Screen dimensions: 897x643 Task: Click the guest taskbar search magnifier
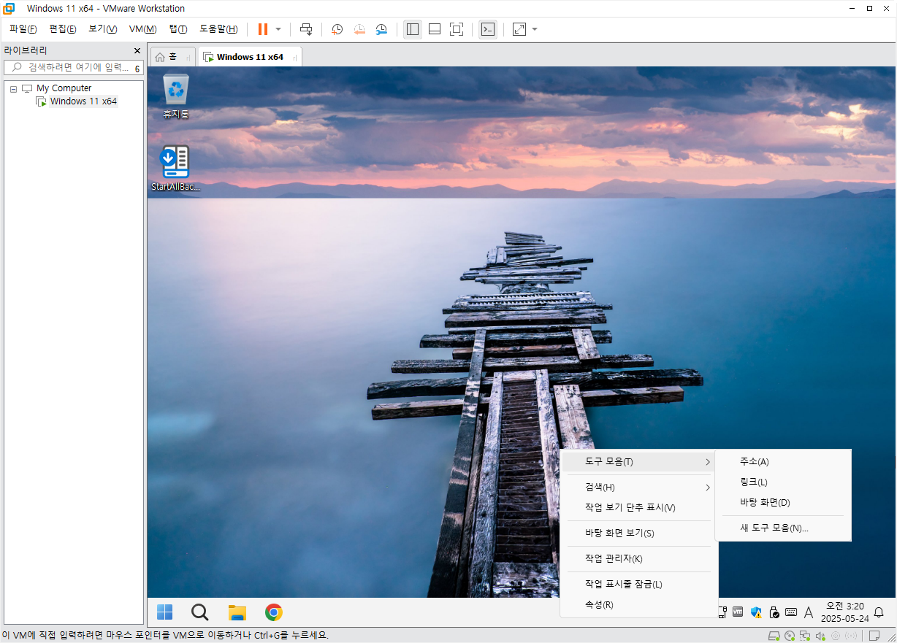coord(199,612)
